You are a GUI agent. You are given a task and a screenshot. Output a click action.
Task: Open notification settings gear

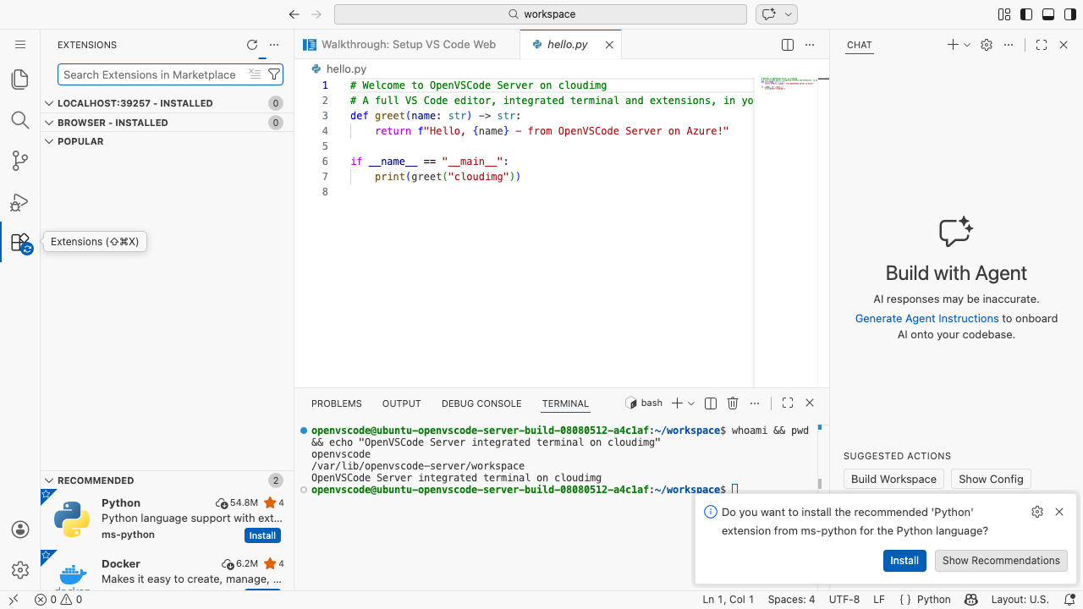pyautogui.click(x=1037, y=512)
